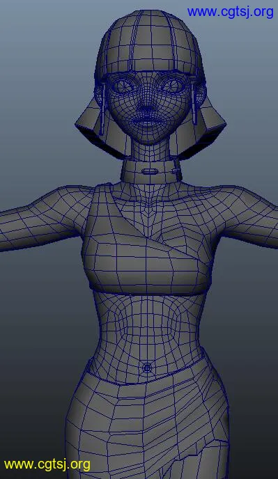
Task: Pick the eye on the viewer's right
Action: pyautogui.click(x=173, y=85)
